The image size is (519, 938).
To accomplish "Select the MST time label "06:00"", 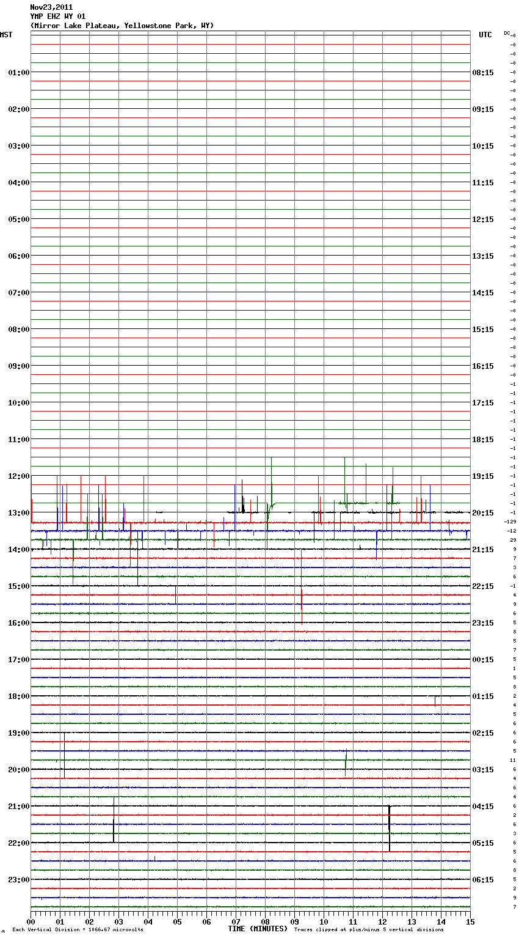I will (19, 256).
